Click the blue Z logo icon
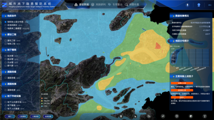 [4, 5]
